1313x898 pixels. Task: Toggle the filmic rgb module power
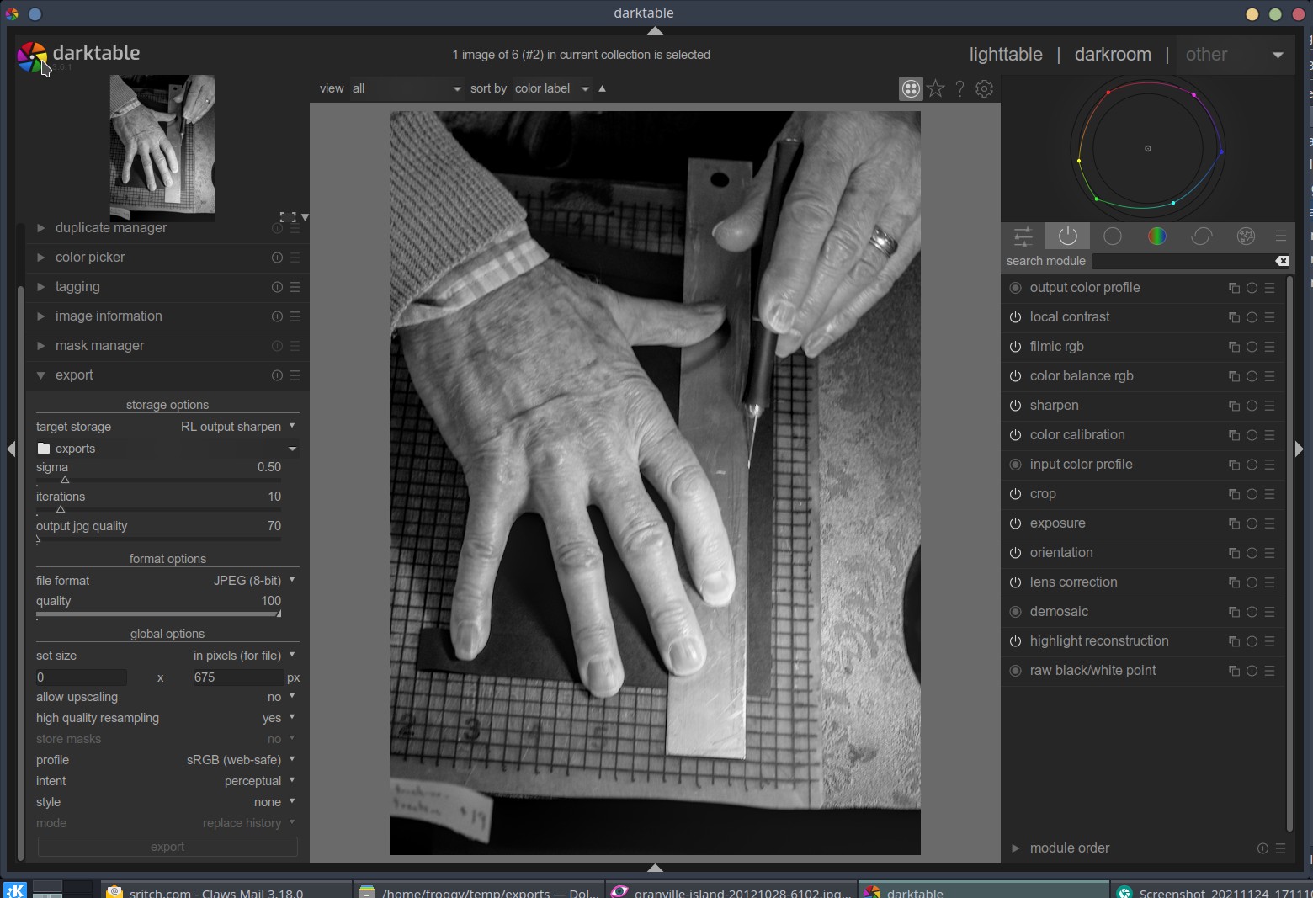coord(1015,347)
